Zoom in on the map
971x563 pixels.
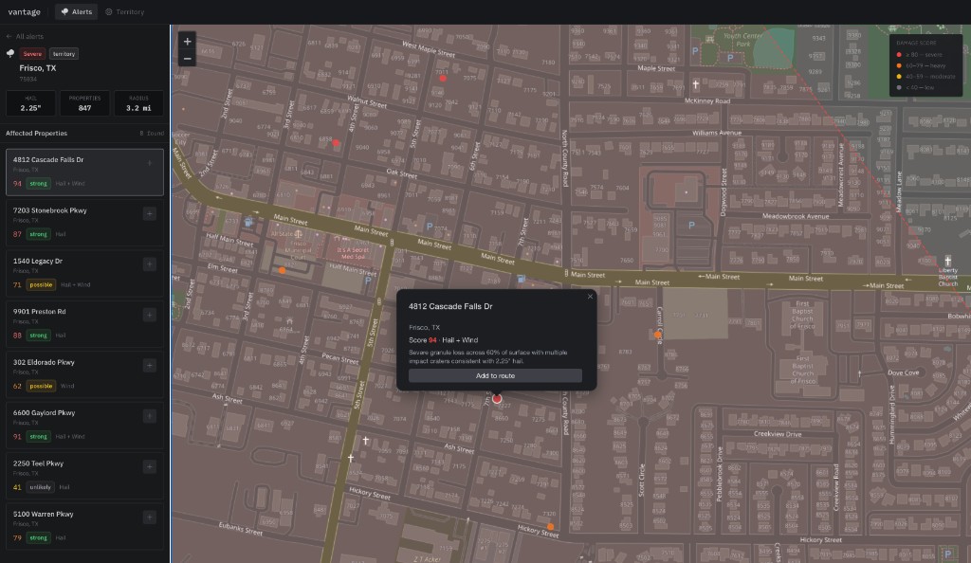pyautogui.click(x=187, y=42)
